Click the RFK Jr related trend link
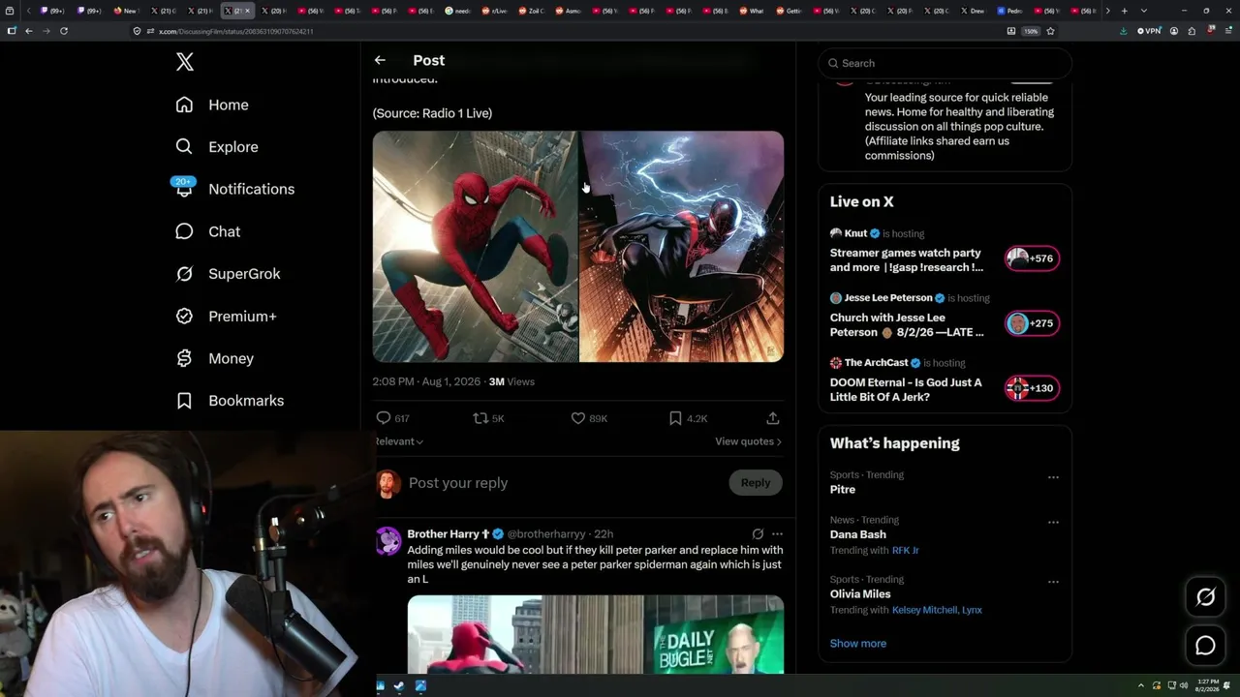1240x697 pixels. pos(906,551)
